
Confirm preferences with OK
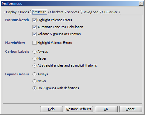click(x=106, y=109)
